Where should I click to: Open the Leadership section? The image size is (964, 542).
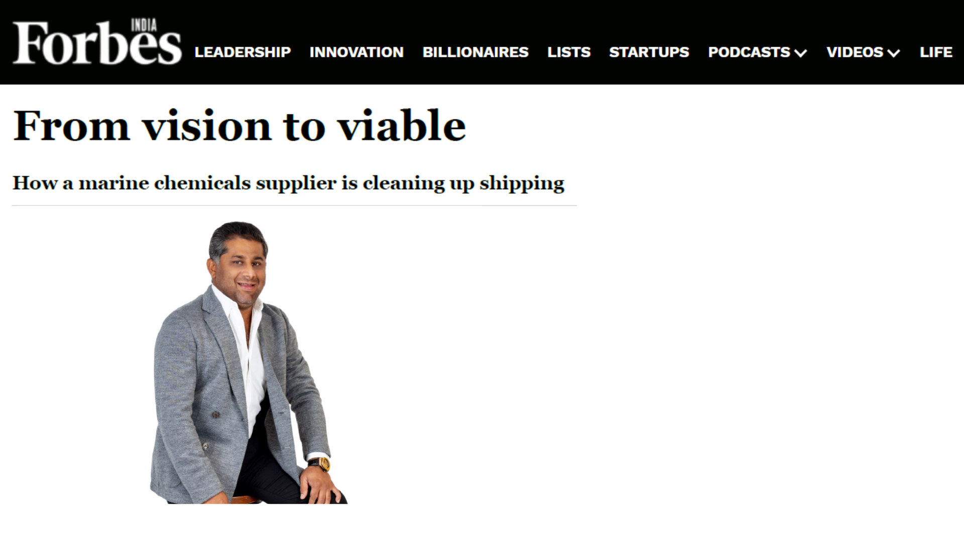(243, 52)
